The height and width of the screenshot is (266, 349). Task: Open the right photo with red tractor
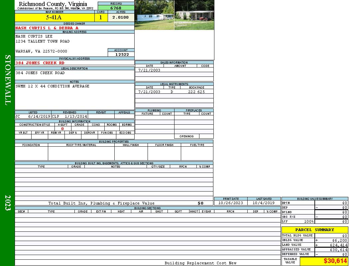coord(194,15)
